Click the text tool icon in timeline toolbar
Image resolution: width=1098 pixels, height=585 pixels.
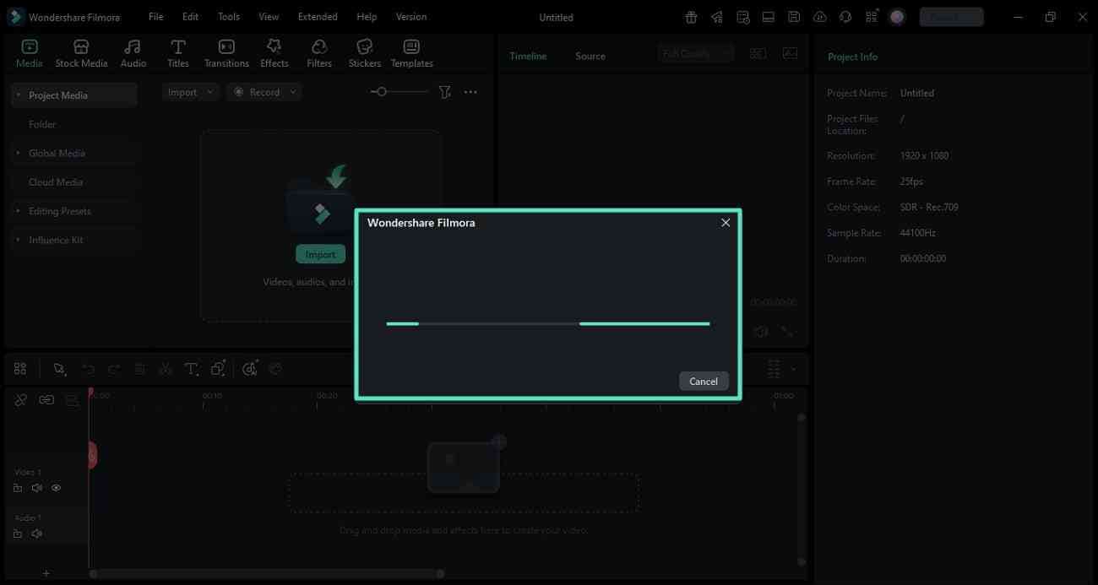(x=192, y=369)
